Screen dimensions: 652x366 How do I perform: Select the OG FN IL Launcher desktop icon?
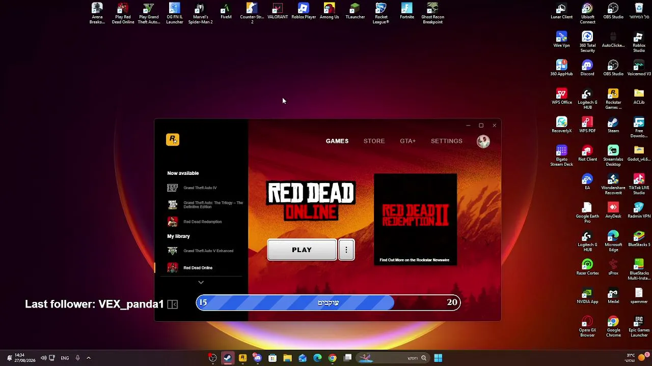pos(175,14)
